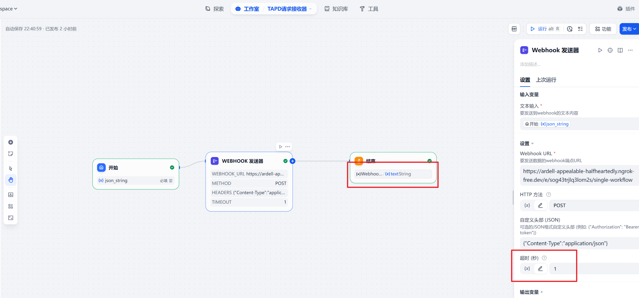639x298 pixels.
Task: Open the 知识库 menu
Action: tap(336, 9)
